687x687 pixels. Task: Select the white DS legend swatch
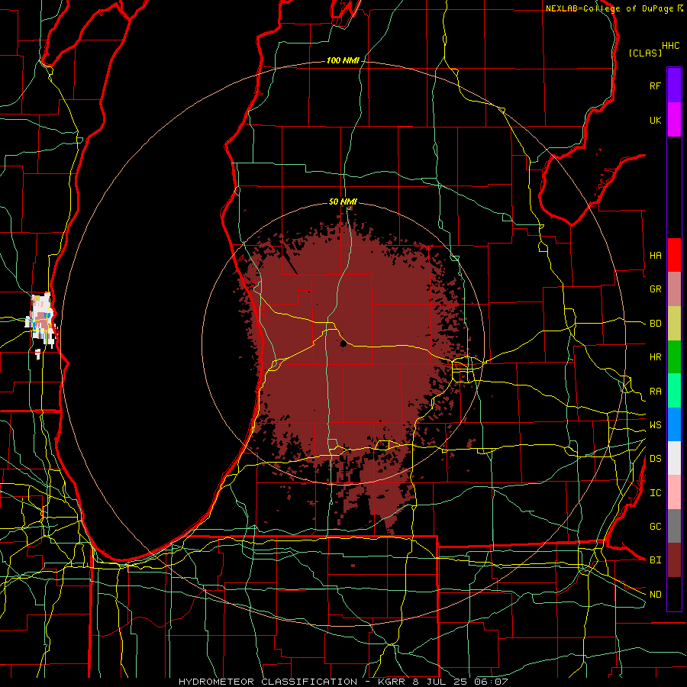pyautogui.click(x=674, y=458)
